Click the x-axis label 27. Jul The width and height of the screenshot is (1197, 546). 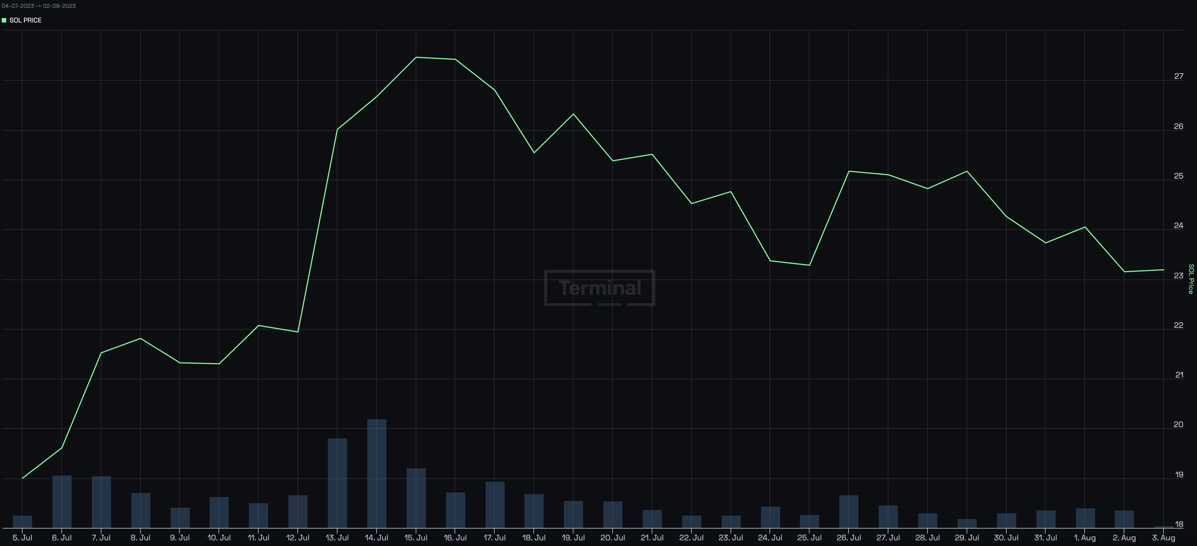888,538
